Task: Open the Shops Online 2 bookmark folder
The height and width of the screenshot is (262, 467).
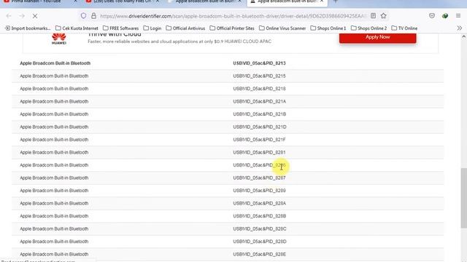Action: (368, 28)
